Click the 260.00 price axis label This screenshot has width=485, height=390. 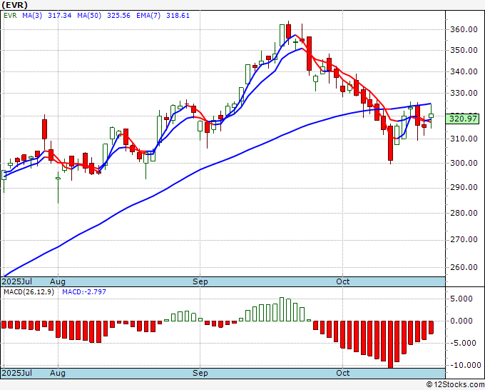pyautogui.click(x=464, y=267)
